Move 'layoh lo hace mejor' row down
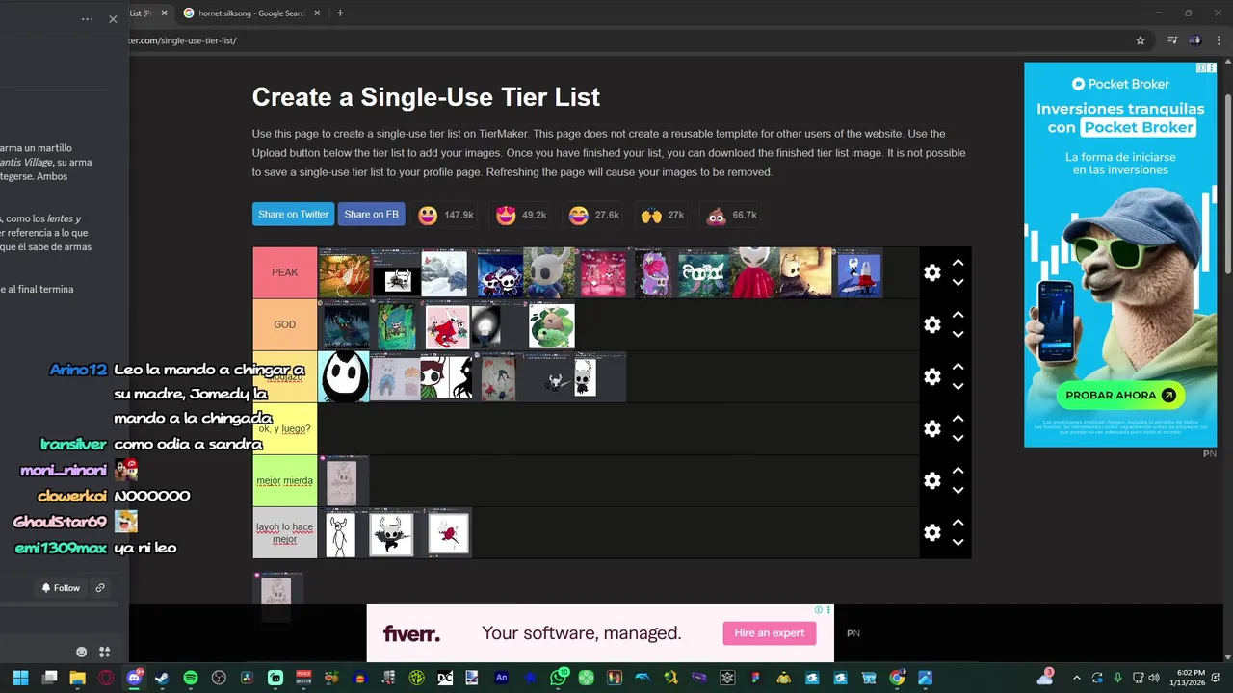 (x=958, y=543)
